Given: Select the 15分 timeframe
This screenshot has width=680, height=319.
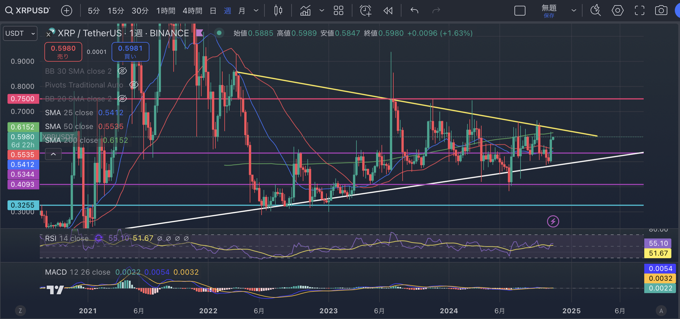Looking at the screenshot, I should [x=116, y=11].
